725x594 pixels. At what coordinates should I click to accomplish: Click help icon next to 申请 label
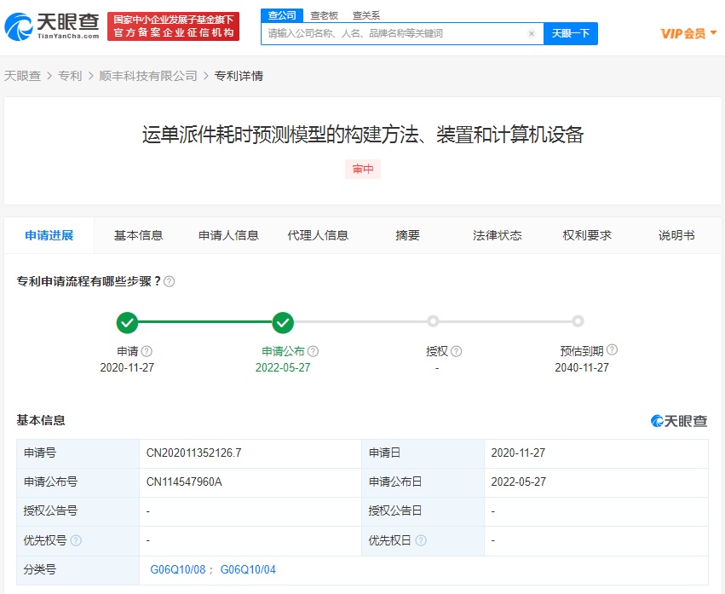[x=147, y=351]
